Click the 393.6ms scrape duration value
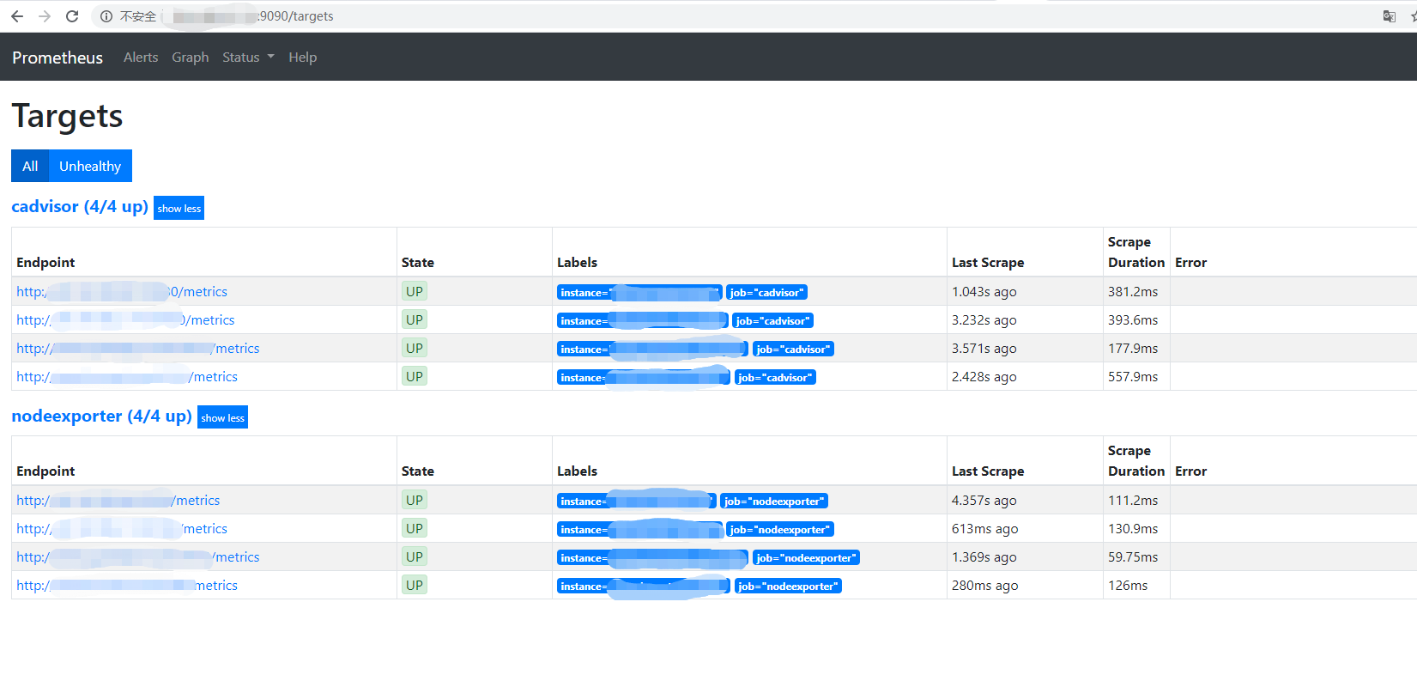The width and height of the screenshot is (1417, 687). [x=1133, y=320]
